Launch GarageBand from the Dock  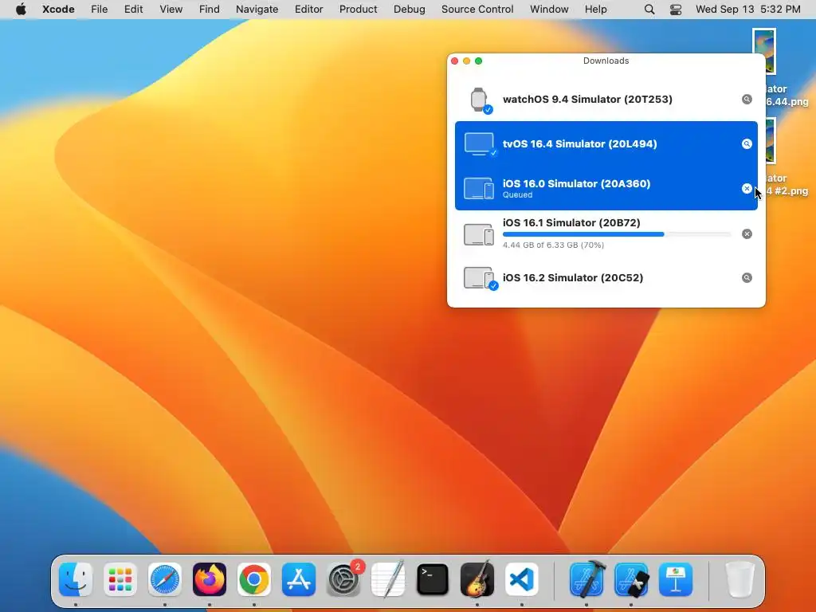(x=477, y=579)
